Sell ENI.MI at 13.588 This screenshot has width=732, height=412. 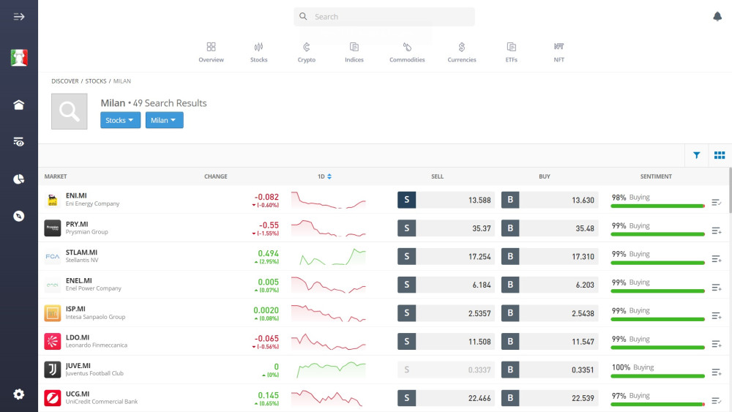[x=446, y=200]
